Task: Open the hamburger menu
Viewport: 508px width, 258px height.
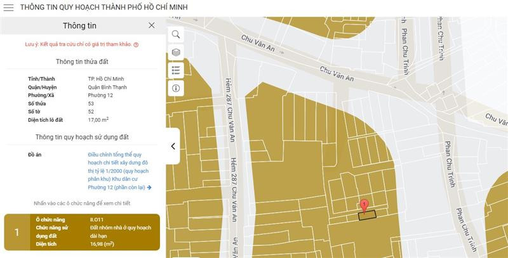Action: click(8, 8)
